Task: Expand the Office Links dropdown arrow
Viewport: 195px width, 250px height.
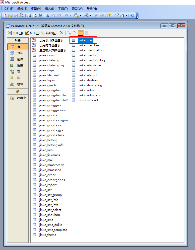Action: pos(80,15)
